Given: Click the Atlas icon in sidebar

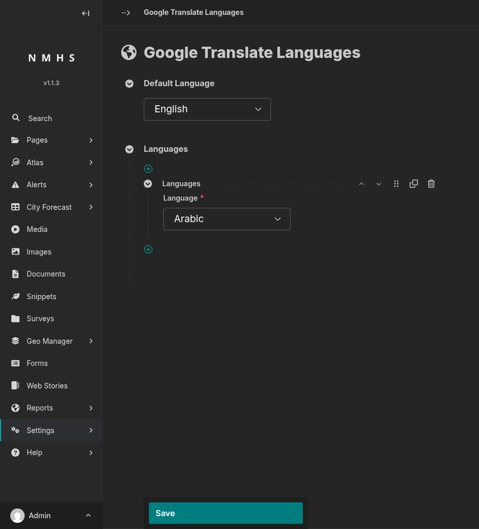Looking at the screenshot, I should pos(15,162).
